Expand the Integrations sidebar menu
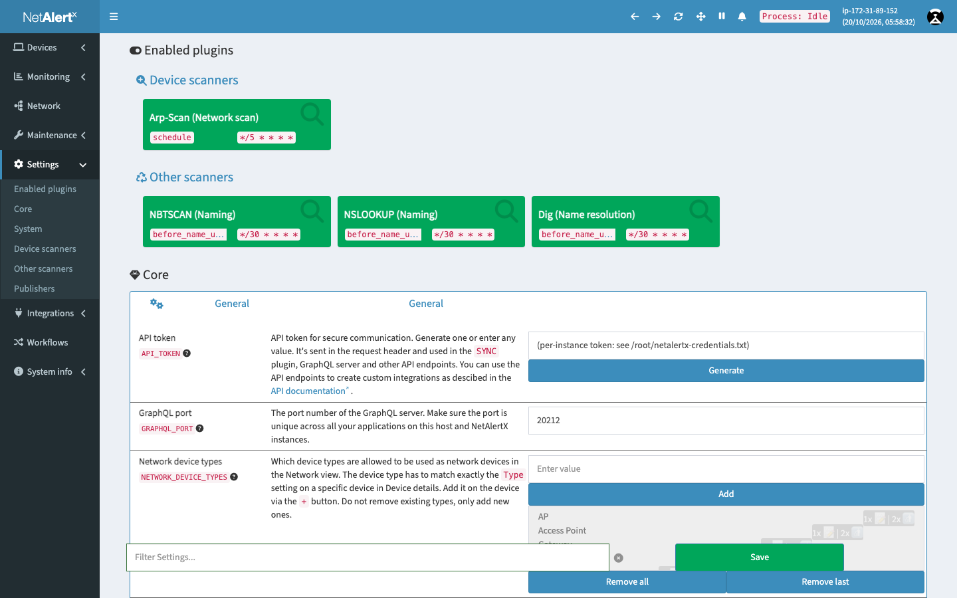Screen dimensions: 957x598 coord(50,314)
